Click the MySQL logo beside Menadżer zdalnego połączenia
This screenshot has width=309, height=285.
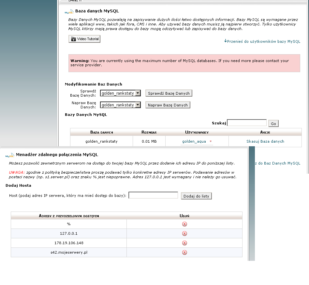(10, 155)
